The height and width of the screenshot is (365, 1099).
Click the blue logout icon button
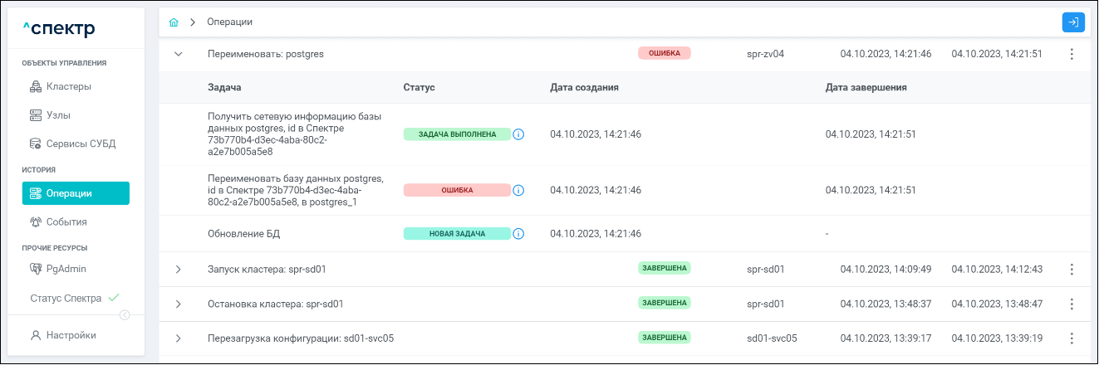pyautogui.click(x=1073, y=22)
